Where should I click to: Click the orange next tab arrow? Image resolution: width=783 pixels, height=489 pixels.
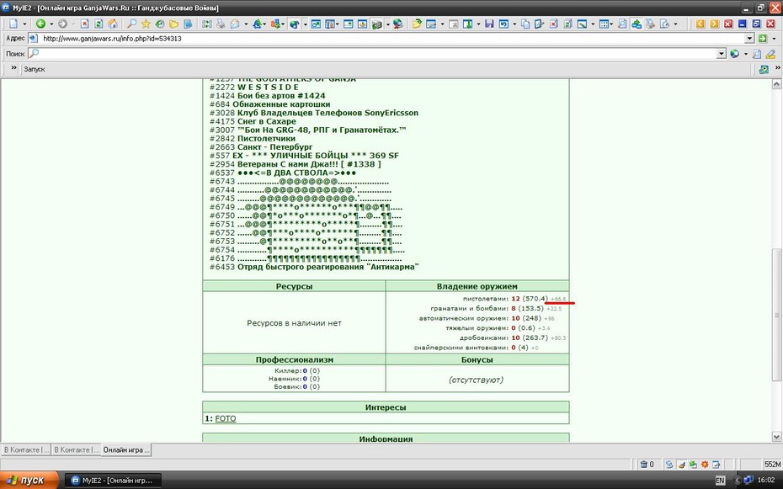[714, 24]
